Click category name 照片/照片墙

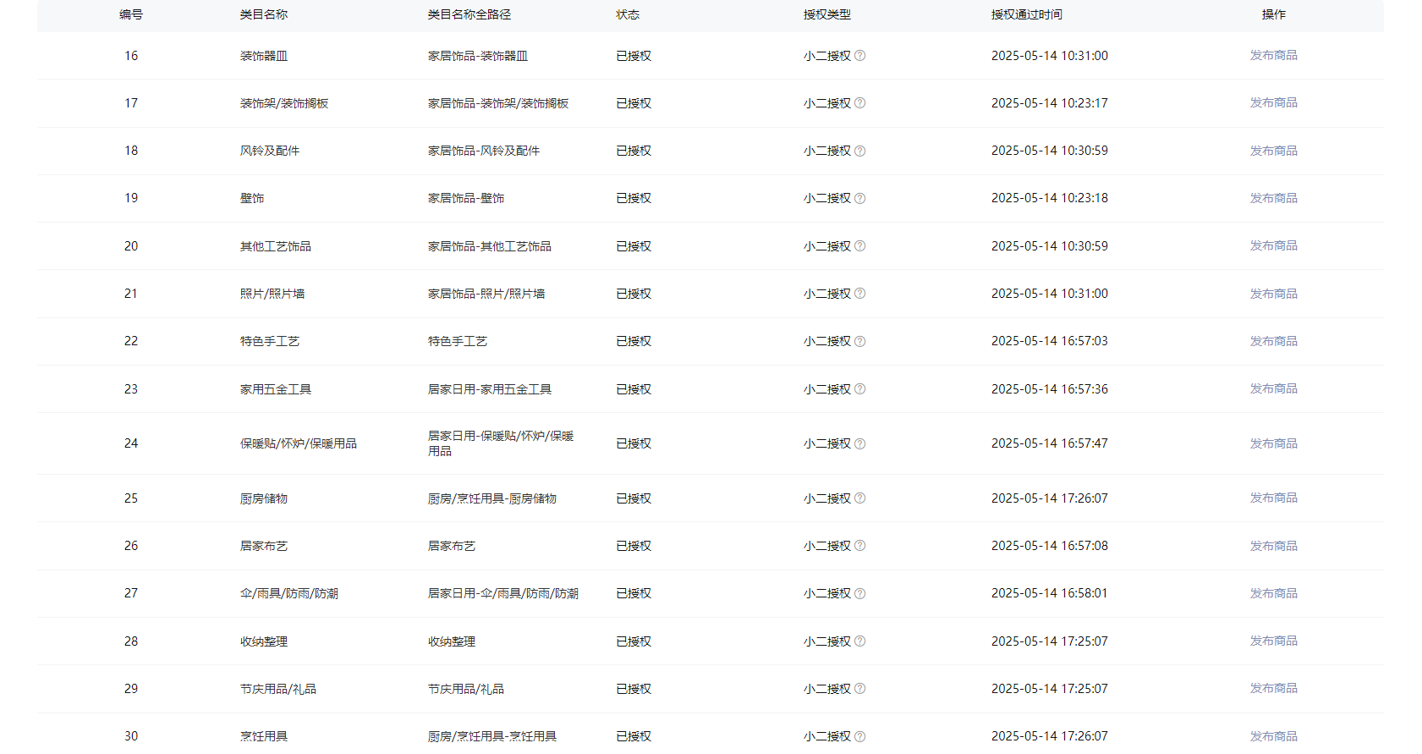click(272, 294)
